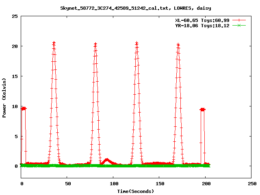Click the XL-60.65 Tsys:60.99 legend label
The image size is (260, 195).
pyautogui.click(x=202, y=20)
